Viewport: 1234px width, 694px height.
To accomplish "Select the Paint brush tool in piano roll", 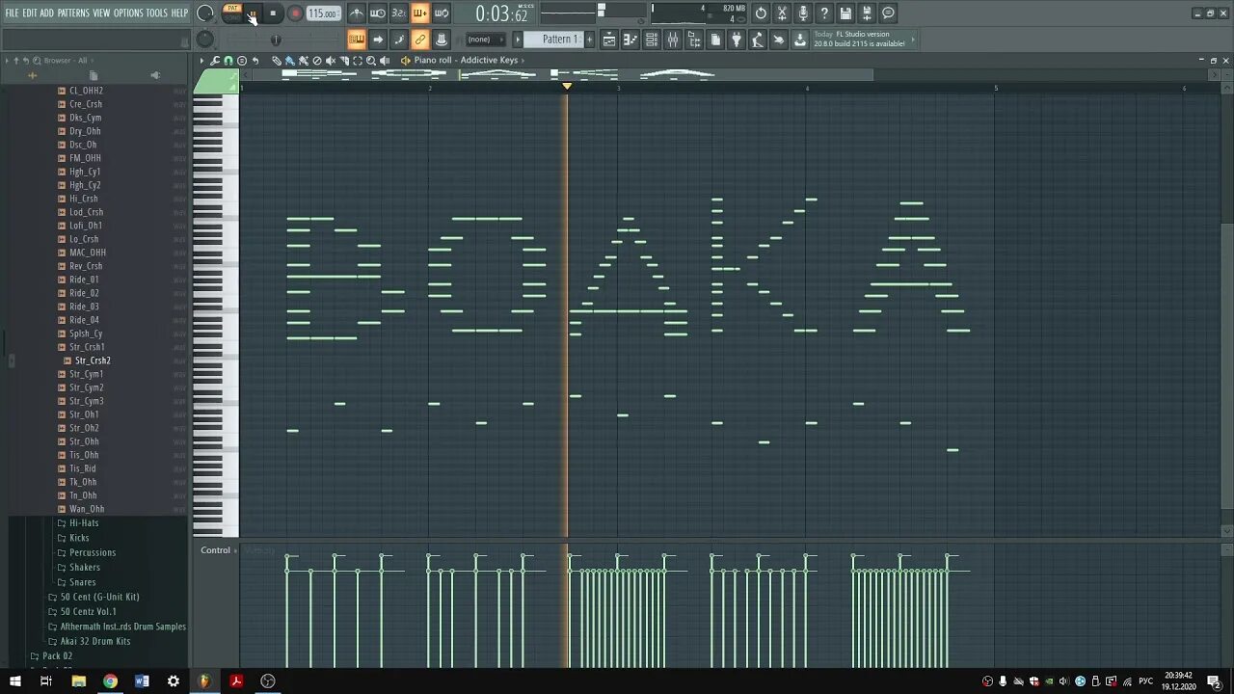I will (290, 60).
